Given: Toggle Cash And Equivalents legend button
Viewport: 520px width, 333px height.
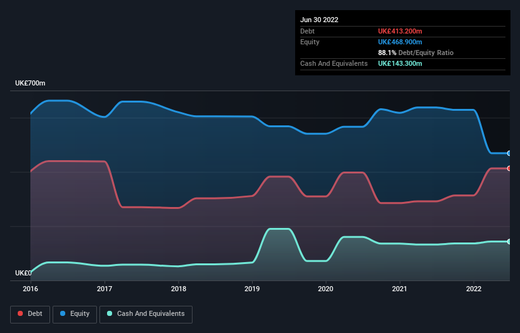Looking at the screenshot, I should pyautogui.click(x=146, y=314).
